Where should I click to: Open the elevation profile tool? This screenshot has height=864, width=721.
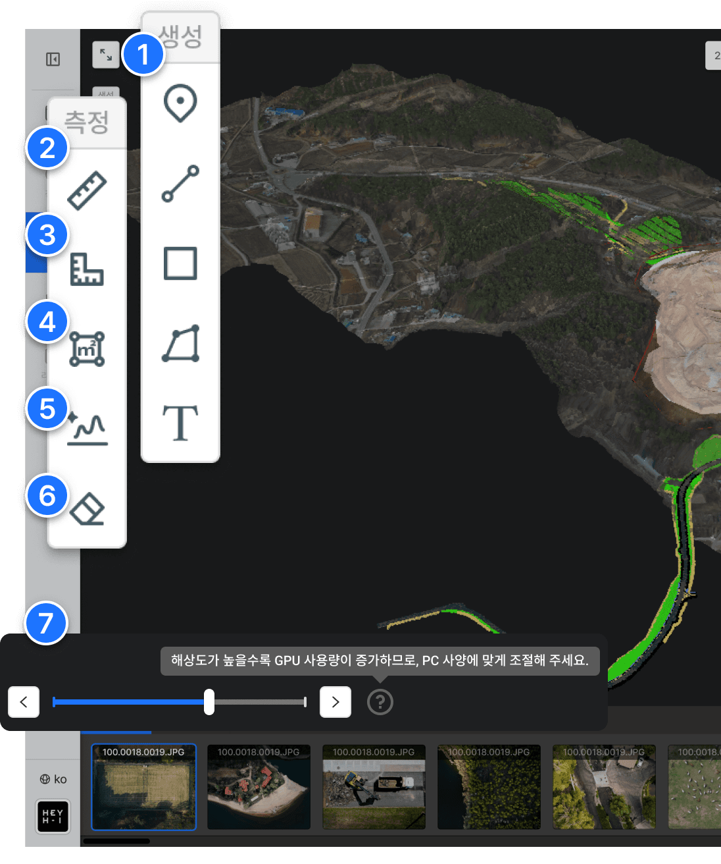tap(87, 429)
